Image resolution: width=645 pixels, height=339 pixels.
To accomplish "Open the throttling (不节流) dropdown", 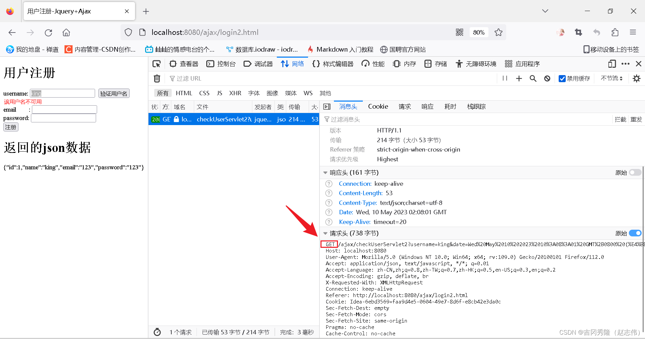I will pyautogui.click(x=612, y=78).
